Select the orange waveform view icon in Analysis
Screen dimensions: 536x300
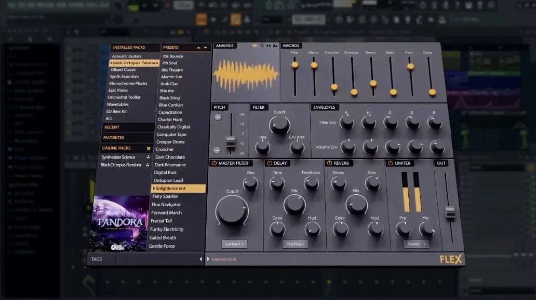pos(254,46)
